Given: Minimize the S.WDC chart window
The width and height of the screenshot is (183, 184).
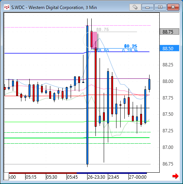Looking at the screenshot, I should [148, 7].
